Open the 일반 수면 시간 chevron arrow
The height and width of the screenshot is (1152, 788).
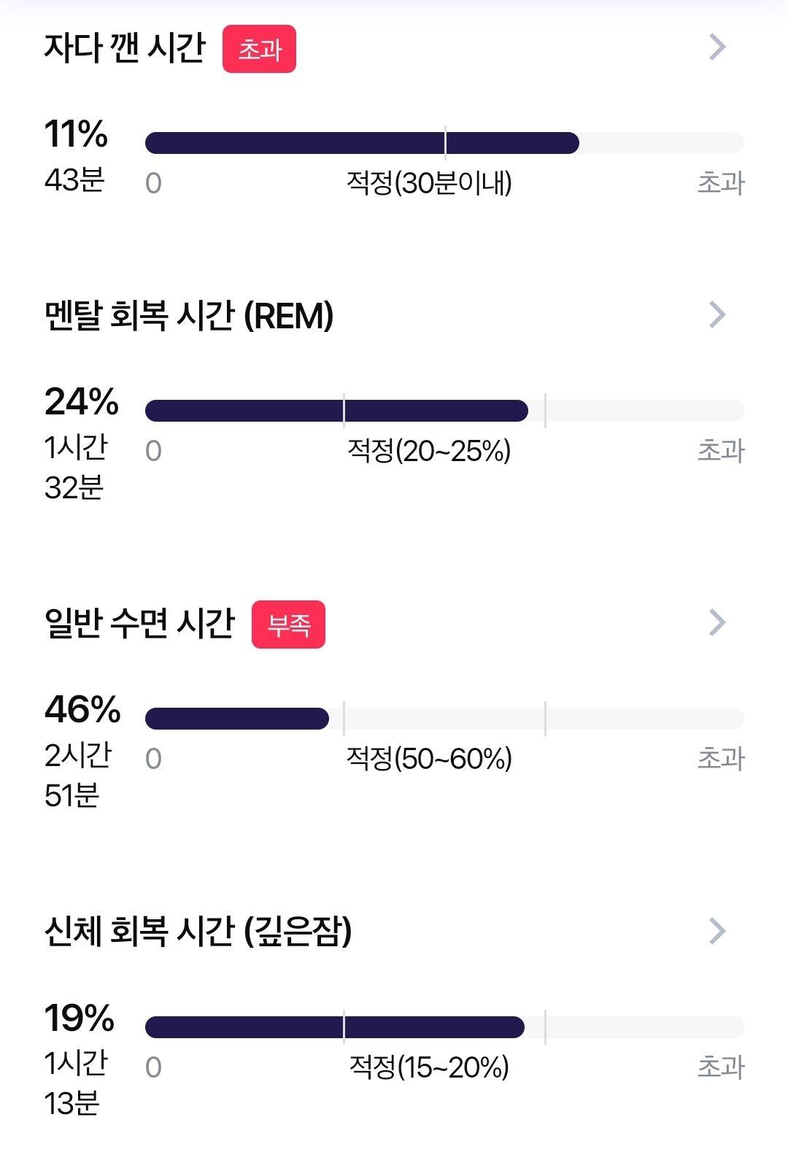point(717,622)
